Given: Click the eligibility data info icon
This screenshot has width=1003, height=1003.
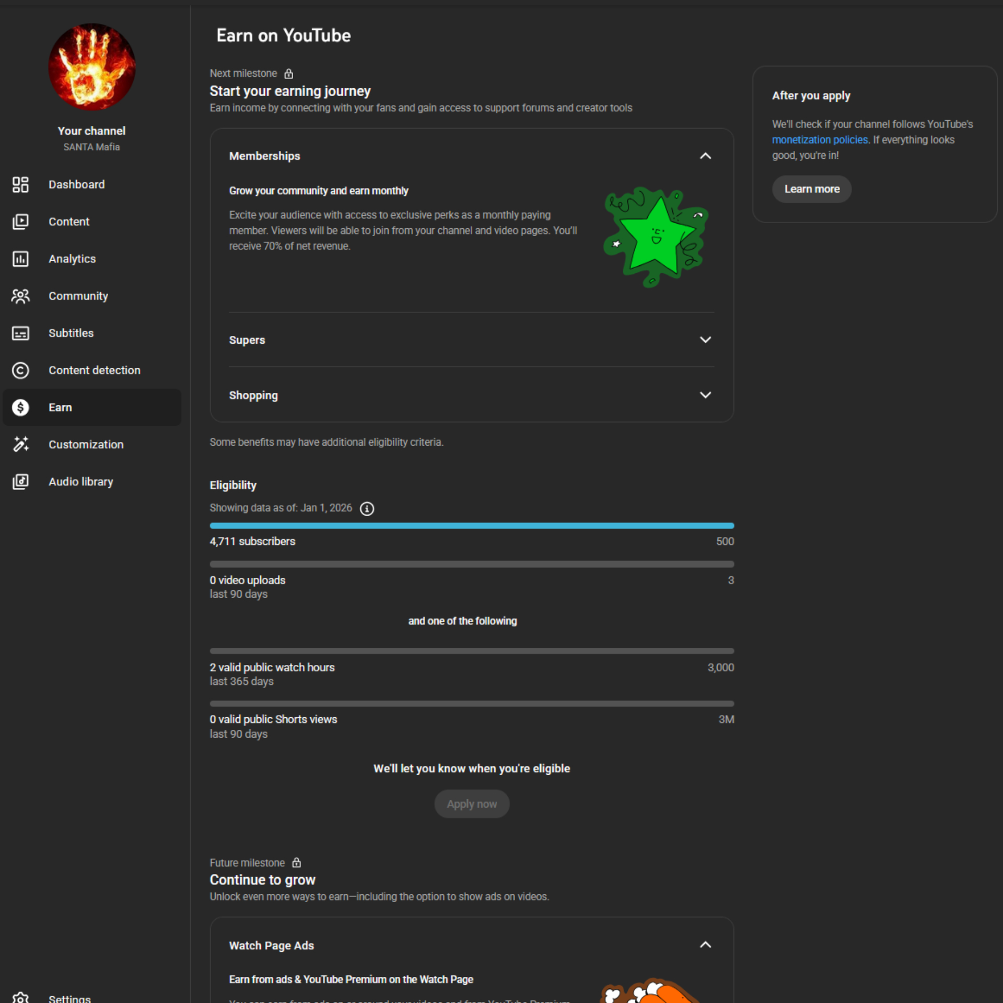Looking at the screenshot, I should 367,508.
